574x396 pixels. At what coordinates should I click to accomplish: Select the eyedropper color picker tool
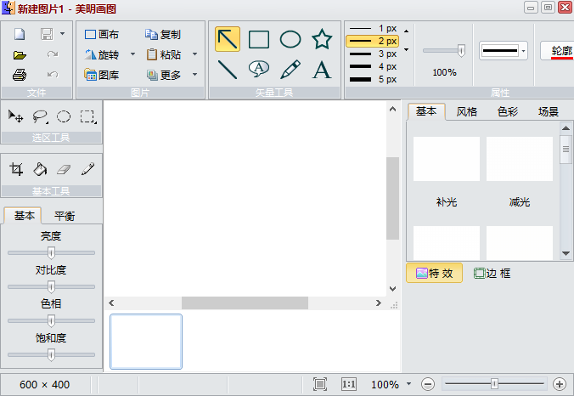(87, 169)
